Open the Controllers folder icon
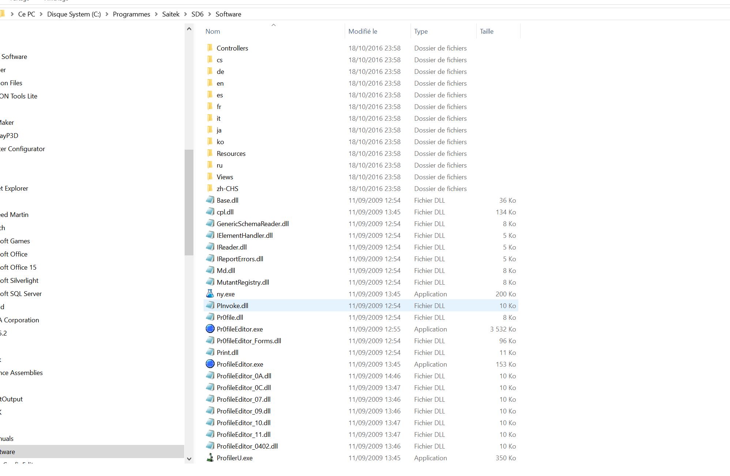Screen dimensions: 730x476 pyautogui.click(x=210, y=48)
